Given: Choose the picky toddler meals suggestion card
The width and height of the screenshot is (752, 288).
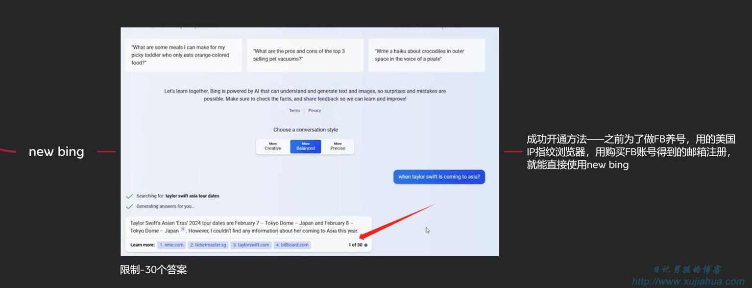Looking at the screenshot, I should click(183, 55).
